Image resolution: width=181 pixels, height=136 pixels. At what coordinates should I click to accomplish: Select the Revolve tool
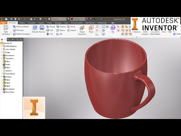point(42,29)
